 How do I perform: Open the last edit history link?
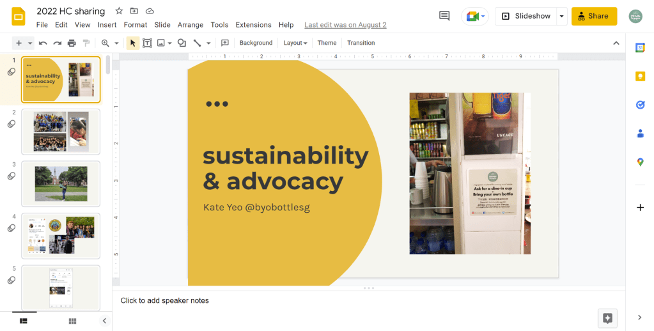[x=345, y=25]
